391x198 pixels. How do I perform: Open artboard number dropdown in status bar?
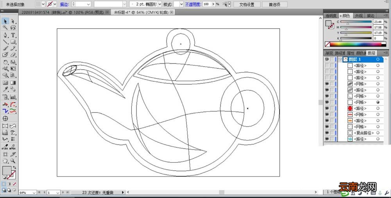coord(58,193)
